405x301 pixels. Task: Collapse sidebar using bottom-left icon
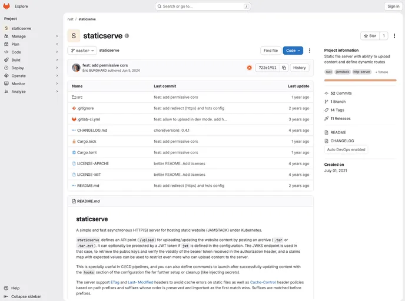(6, 296)
